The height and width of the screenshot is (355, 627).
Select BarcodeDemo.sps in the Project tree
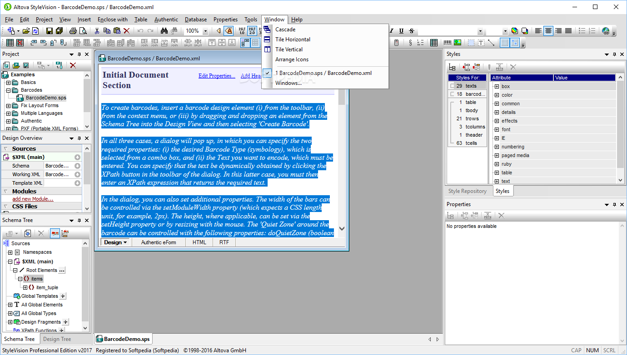click(46, 98)
